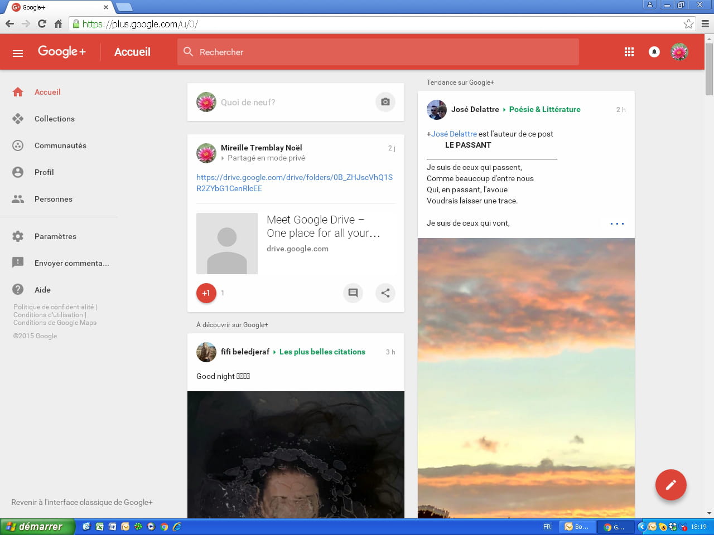Open Mireille Tremblay Noël's profile name
The width and height of the screenshot is (714, 535).
(261, 148)
